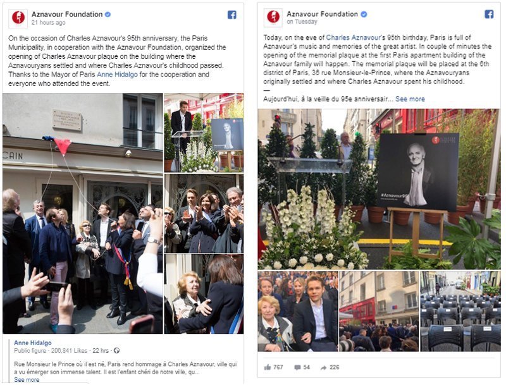Click the Facebook logo on the right post
This screenshot has height=385, width=506.
point(489,14)
